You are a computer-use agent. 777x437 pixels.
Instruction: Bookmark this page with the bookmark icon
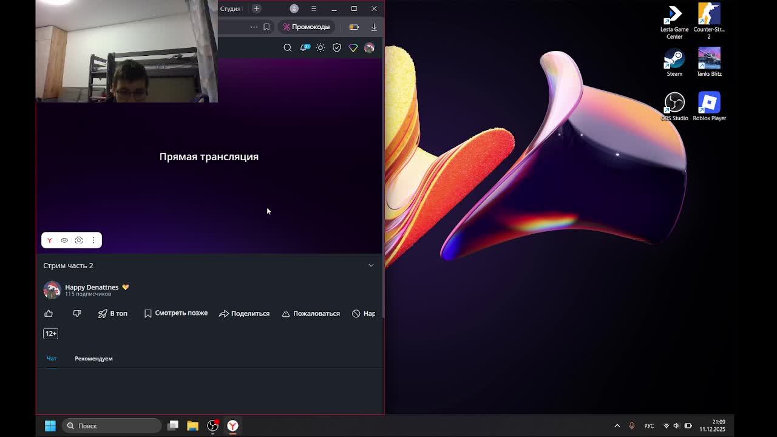pyautogui.click(x=266, y=27)
